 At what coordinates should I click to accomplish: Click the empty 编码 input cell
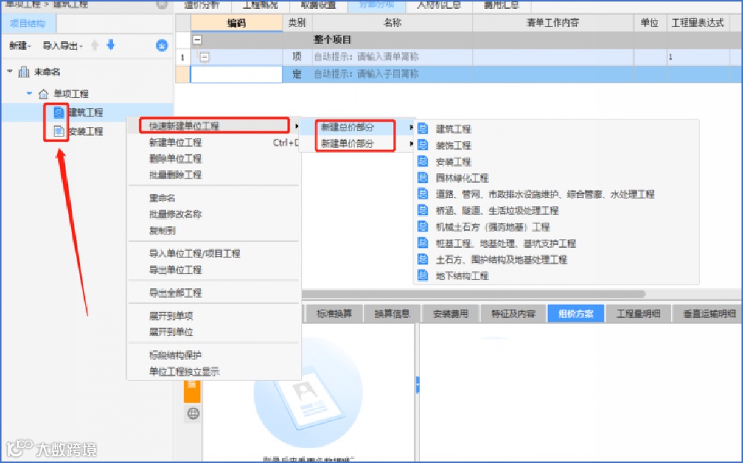tap(236, 75)
